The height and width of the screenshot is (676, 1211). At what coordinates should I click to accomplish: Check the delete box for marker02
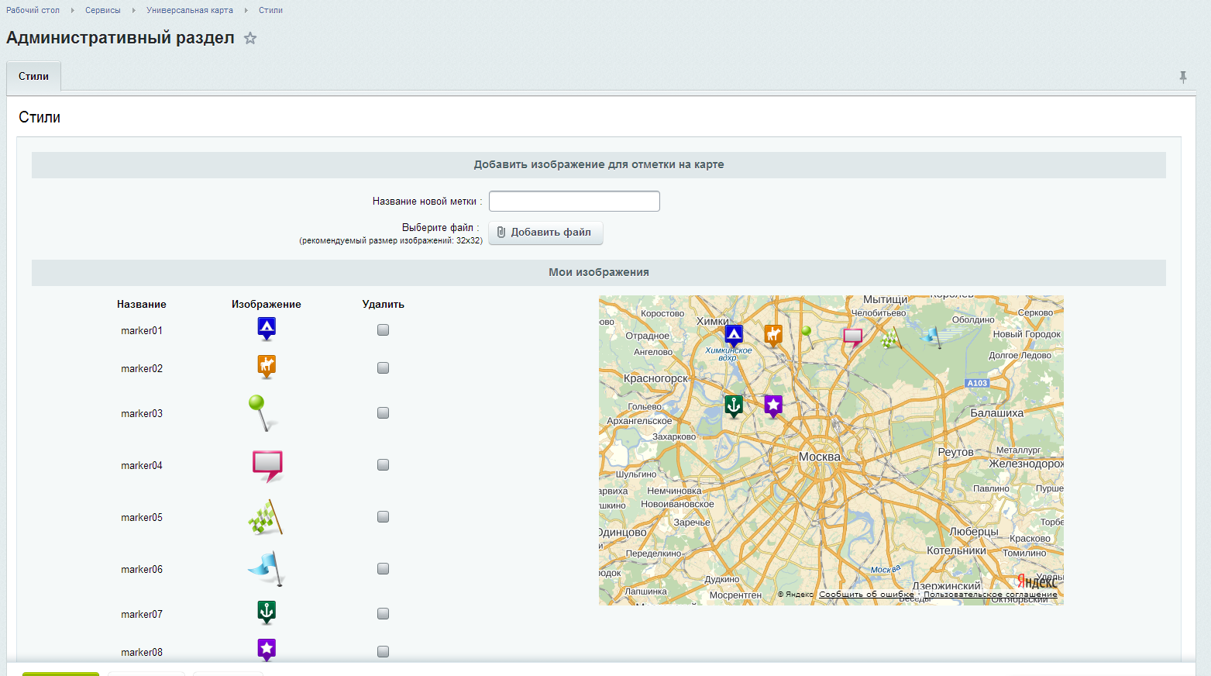point(383,367)
